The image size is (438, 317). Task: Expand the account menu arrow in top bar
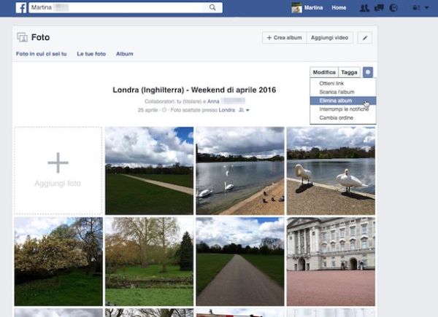(x=426, y=8)
